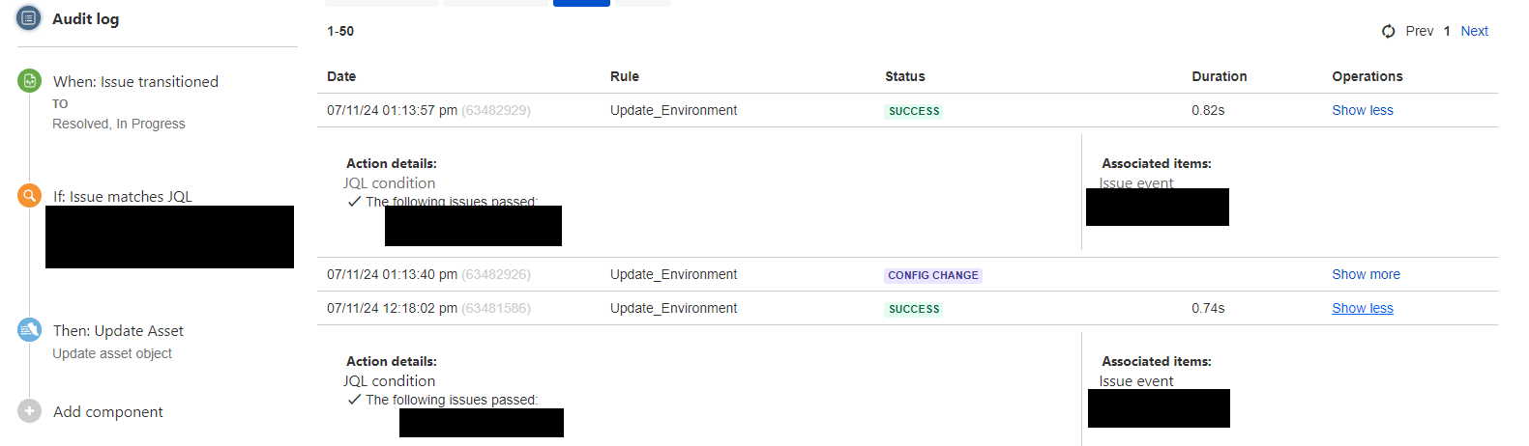The image size is (1529, 446).
Task: Click Add component label
Action: pos(108,412)
